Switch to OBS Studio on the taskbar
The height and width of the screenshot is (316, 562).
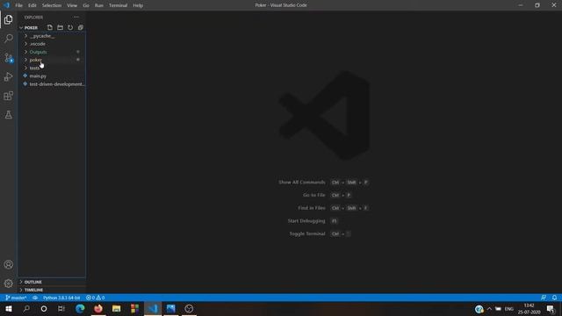click(189, 308)
